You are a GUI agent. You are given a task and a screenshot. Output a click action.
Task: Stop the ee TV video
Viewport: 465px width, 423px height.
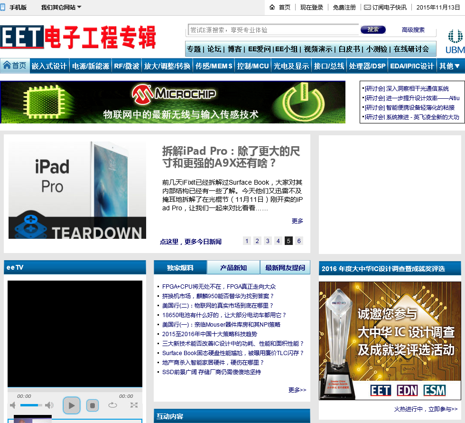click(x=93, y=405)
